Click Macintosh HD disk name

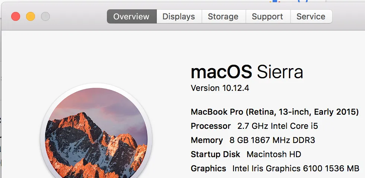pyautogui.click(x=274, y=154)
